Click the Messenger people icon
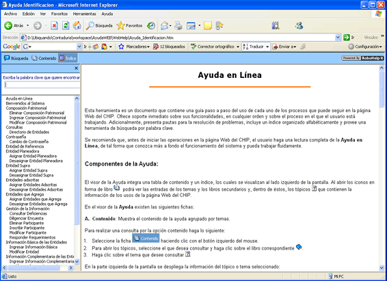Image resolution: width=387 pixels, height=281 pixels. (x=299, y=25)
